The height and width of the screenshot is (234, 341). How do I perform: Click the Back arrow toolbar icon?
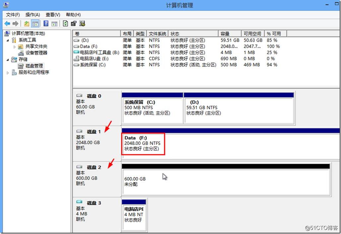coord(7,24)
